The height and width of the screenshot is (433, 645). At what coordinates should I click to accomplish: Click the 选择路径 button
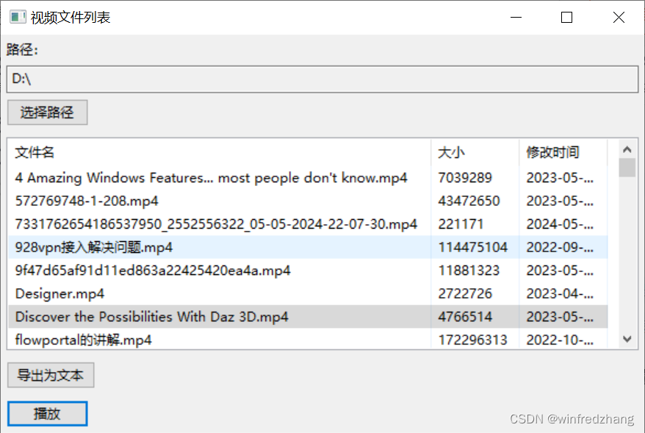click(x=47, y=112)
